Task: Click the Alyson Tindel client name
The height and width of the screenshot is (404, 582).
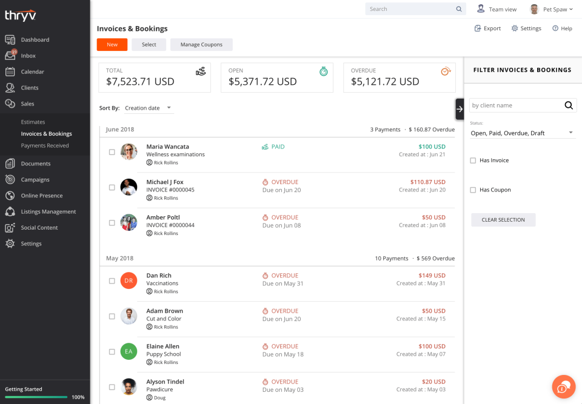Action: click(165, 382)
